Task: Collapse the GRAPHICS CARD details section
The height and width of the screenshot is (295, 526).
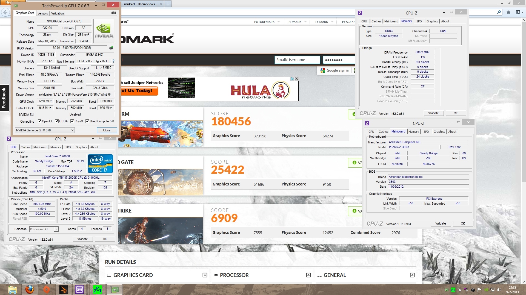Action: coord(205,275)
